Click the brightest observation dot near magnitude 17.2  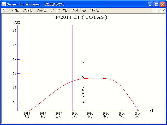83,62
